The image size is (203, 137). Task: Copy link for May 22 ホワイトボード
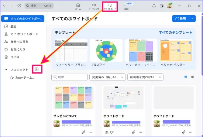tap(184, 132)
